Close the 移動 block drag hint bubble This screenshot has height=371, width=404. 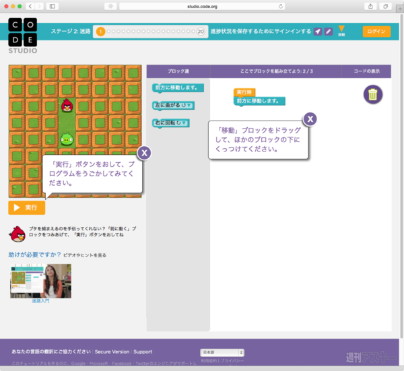pyautogui.click(x=310, y=119)
